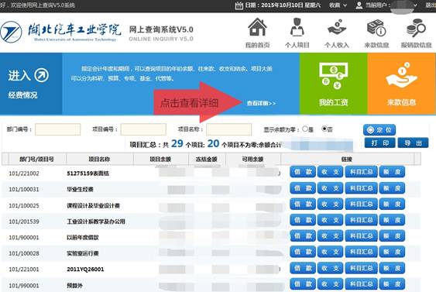
Task: Focus the 部门编号 input field
Action: pyautogui.click(x=58, y=129)
